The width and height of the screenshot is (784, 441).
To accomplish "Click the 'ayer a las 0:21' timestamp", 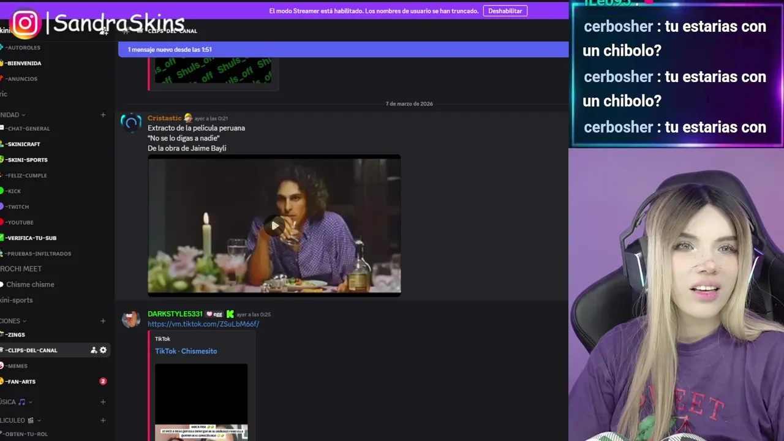I will (x=211, y=118).
